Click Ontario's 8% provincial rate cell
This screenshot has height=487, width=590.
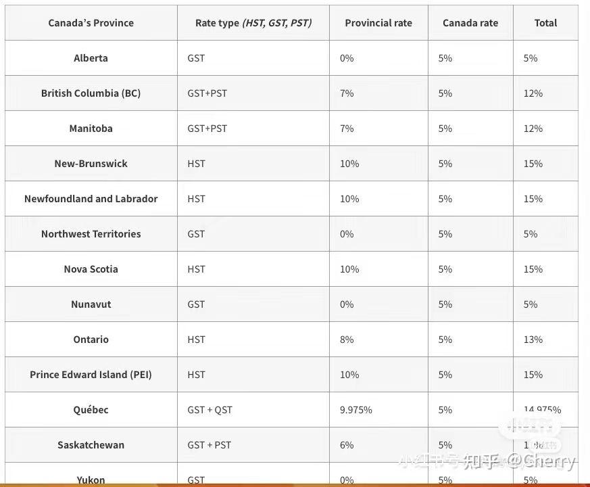[x=347, y=340]
